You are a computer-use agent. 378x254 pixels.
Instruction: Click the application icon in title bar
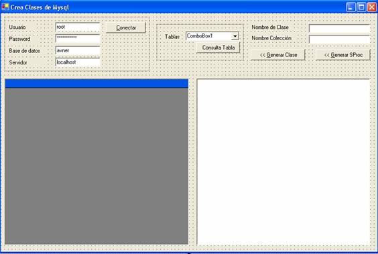pos(5,7)
